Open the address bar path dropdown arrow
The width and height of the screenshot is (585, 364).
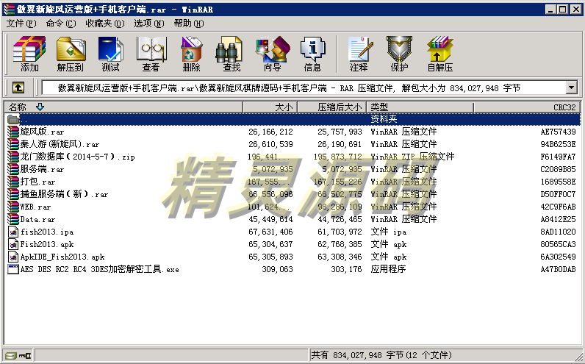571,88
